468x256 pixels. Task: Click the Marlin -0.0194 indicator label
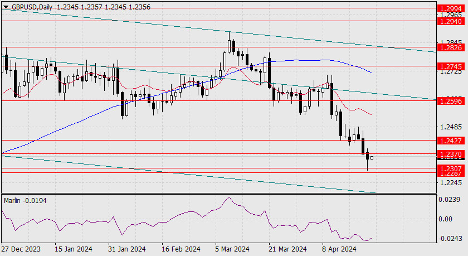pyautogui.click(x=25, y=201)
